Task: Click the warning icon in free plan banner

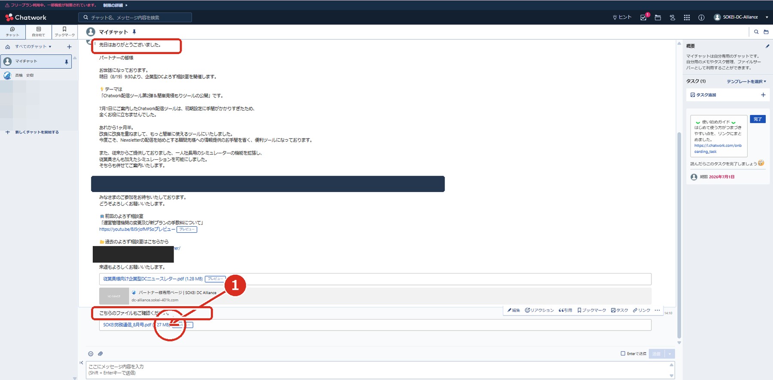Action: (7, 5)
